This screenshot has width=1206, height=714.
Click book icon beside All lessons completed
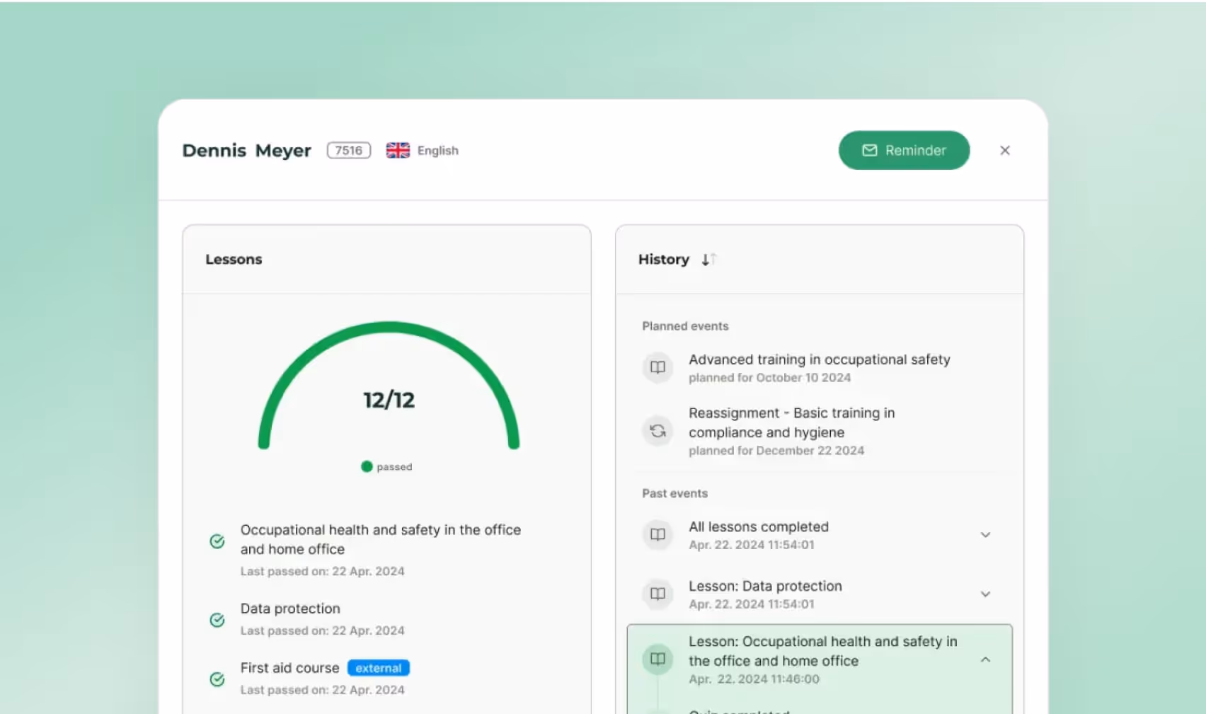click(x=657, y=534)
